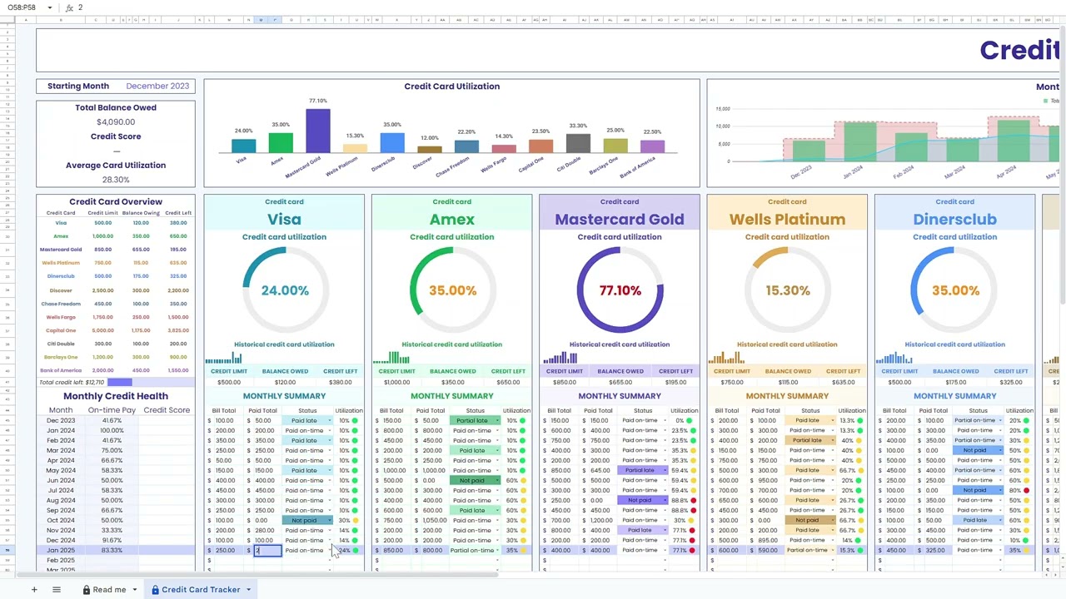Click the Mastercard Gold 77.10% utilization donut
Viewport: 1066px width, 599px height.
click(620, 290)
